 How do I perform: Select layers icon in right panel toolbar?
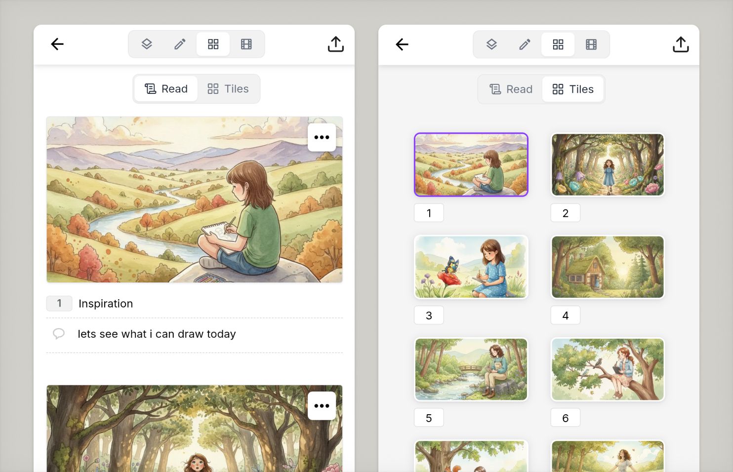(x=491, y=44)
